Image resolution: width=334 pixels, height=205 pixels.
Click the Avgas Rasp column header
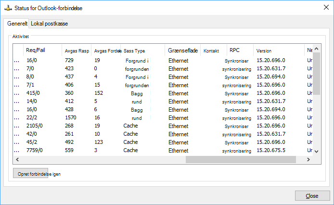77,51
